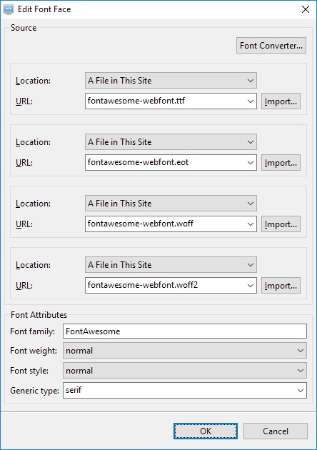The height and width of the screenshot is (450, 317).
Task: Click the Font family field containing FontAwesome
Action: (x=185, y=331)
